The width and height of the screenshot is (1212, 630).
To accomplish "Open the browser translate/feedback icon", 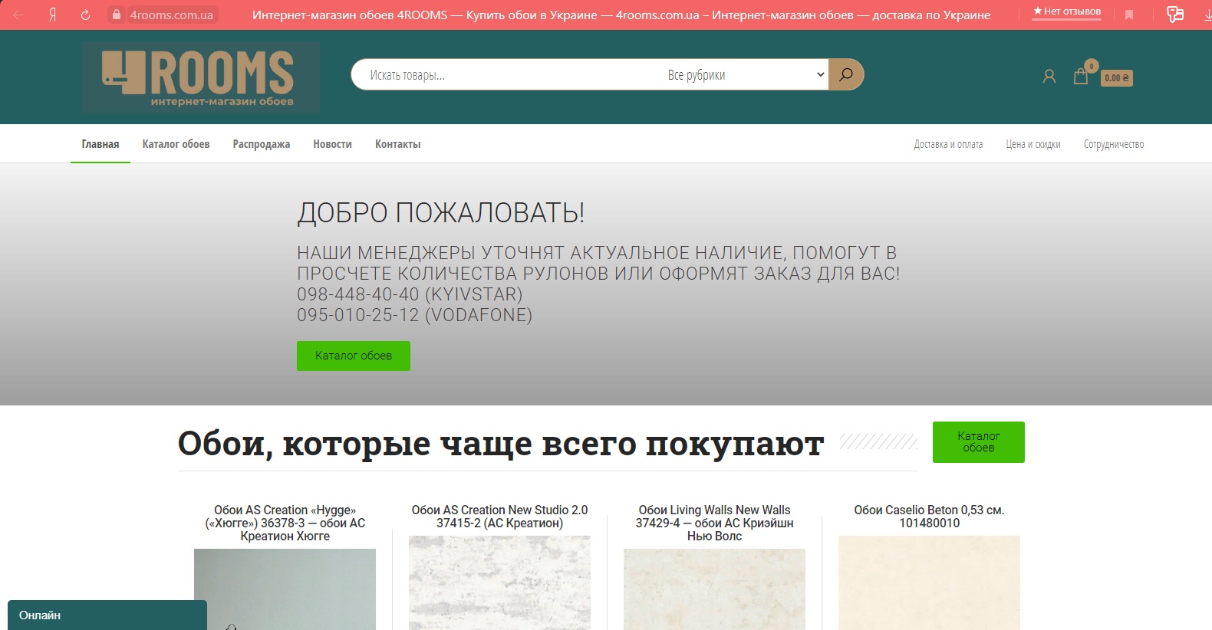I will point(1174,14).
